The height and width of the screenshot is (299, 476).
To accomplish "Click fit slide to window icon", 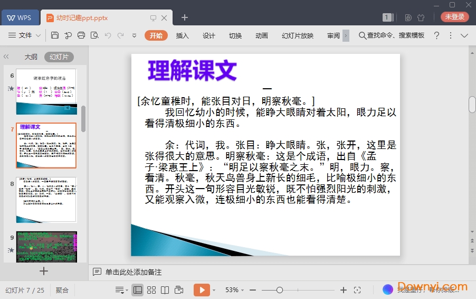I will (x=357, y=290).
